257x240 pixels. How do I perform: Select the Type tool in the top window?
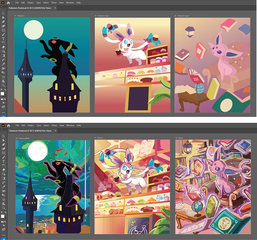pos(3,39)
